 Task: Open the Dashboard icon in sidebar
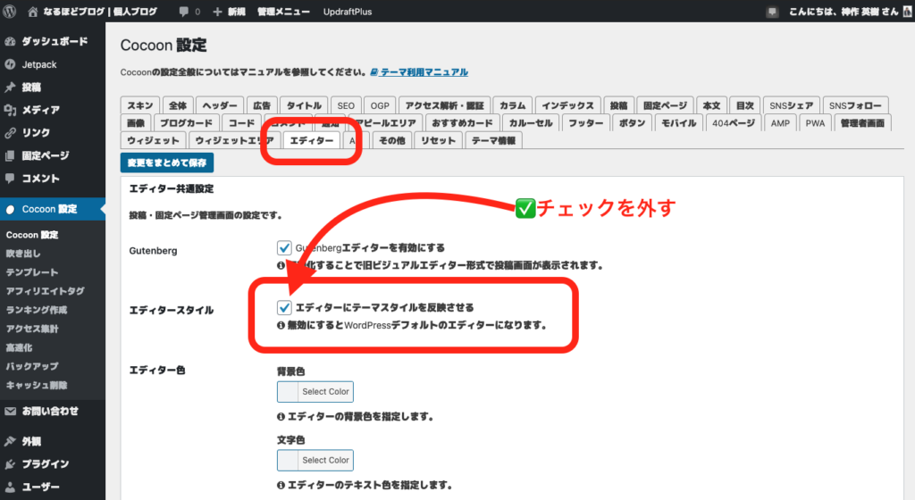[10, 41]
